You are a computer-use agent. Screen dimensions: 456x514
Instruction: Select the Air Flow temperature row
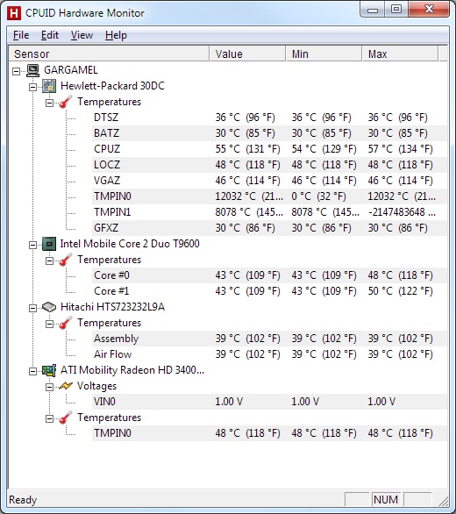point(270,354)
